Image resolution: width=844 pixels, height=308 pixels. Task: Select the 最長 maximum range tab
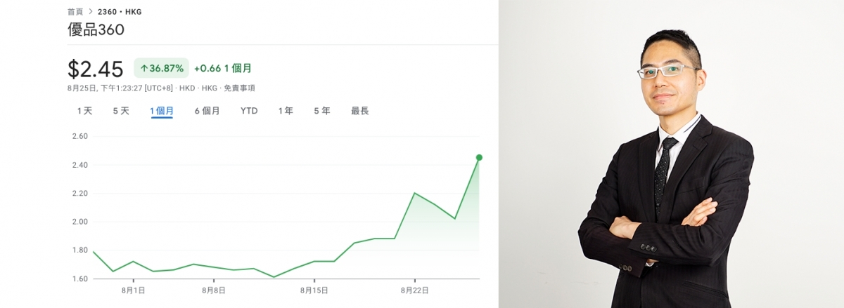coord(360,111)
